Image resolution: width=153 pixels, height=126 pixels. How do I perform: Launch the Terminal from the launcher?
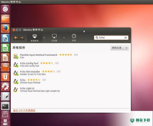click(5, 106)
